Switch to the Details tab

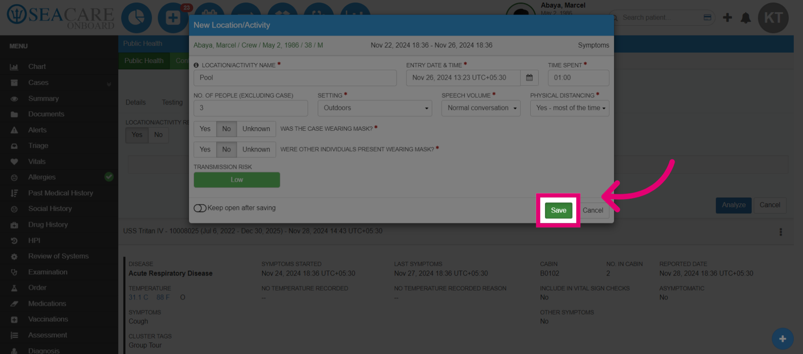tap(136, 103)
